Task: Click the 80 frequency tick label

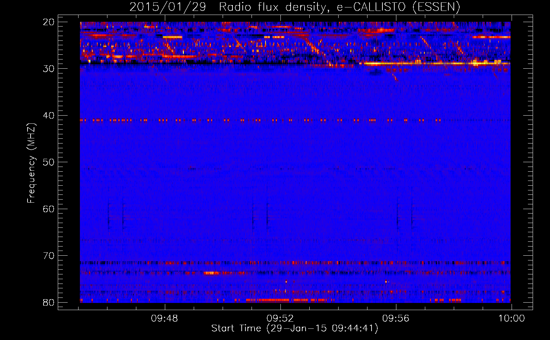Action: (49, 303)
